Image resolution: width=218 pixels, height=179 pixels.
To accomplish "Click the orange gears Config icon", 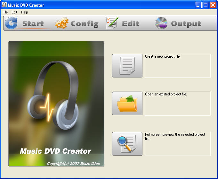I will tap(62, 23).
